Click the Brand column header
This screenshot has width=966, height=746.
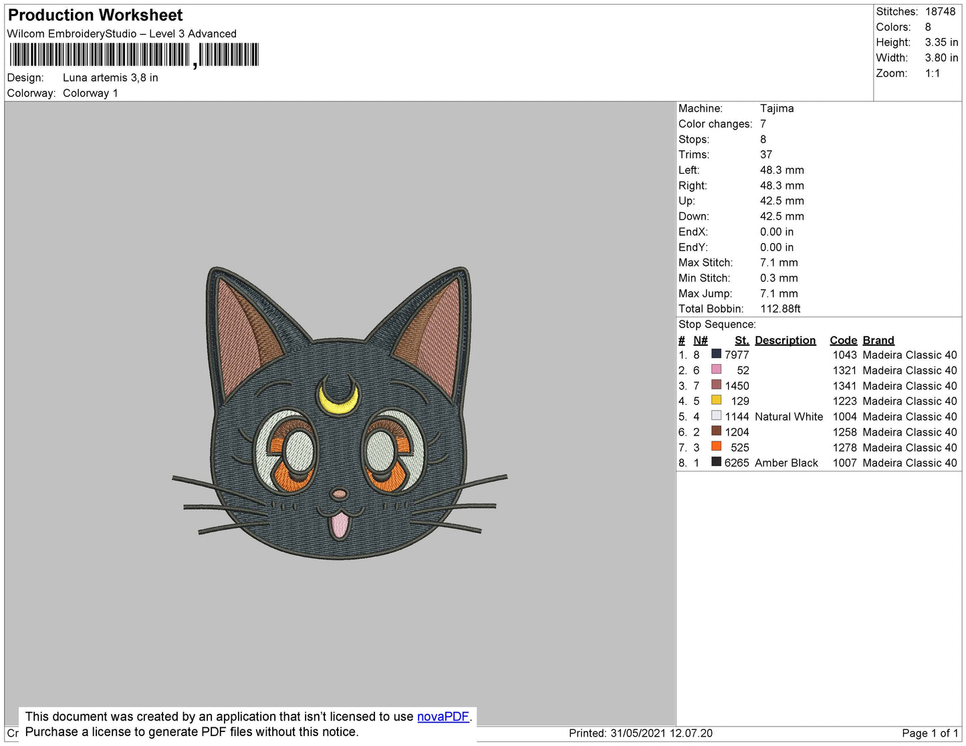878,340
